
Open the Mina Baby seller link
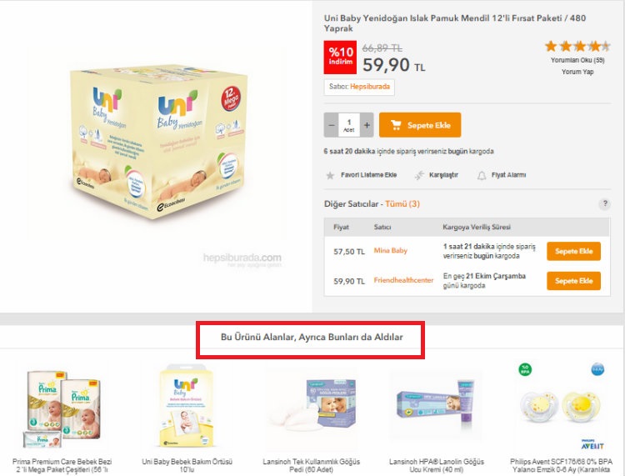[391, 251]
